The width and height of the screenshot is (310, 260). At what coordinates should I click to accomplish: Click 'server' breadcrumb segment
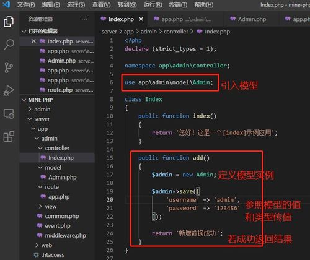click(109, 32)
